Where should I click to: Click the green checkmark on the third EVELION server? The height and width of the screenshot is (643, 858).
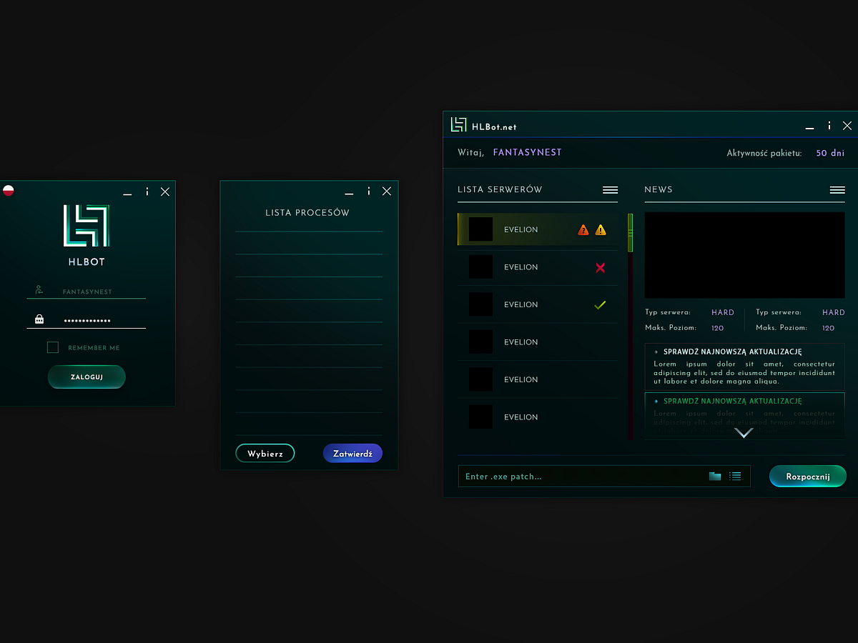click(600, 304)
